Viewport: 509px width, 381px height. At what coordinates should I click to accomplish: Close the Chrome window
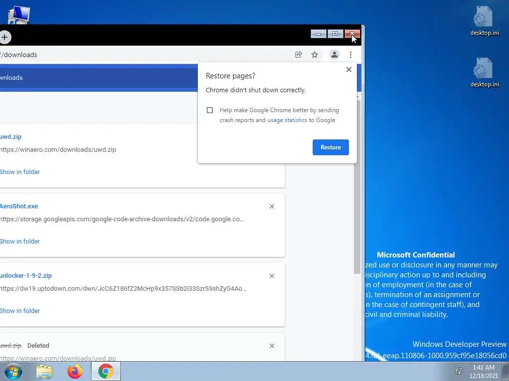pyautogui.click(x=352, y=34)
